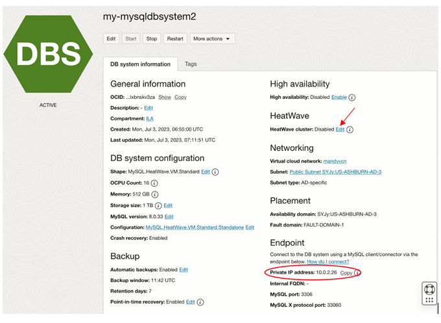Click the Retention days 7 value
The height and width of the screenshot is (323, 441).
150,291
